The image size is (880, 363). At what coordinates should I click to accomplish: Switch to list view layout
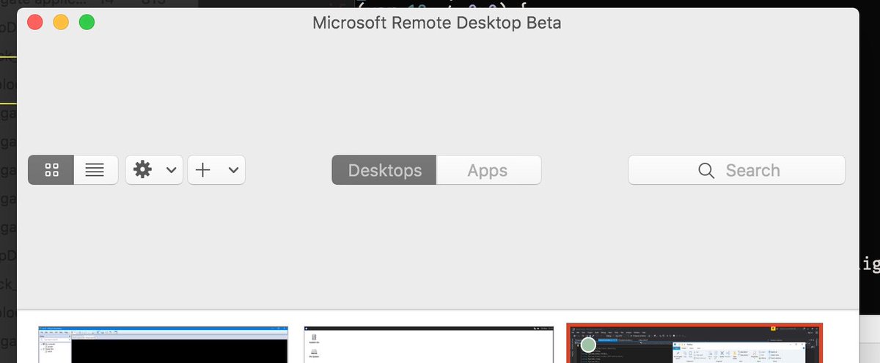(x=95, y=170)
